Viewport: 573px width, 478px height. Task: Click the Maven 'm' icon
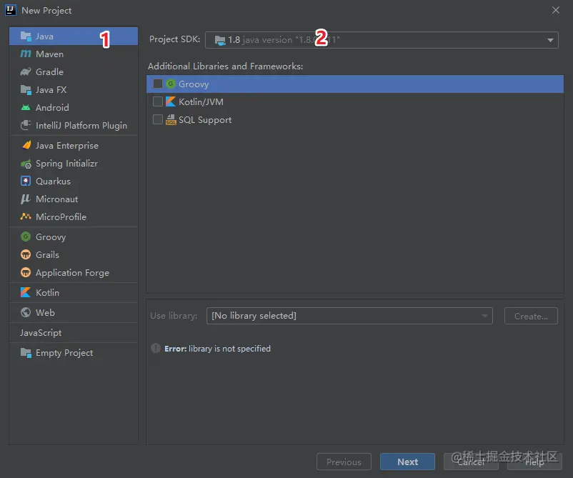[x=26, y=54]
